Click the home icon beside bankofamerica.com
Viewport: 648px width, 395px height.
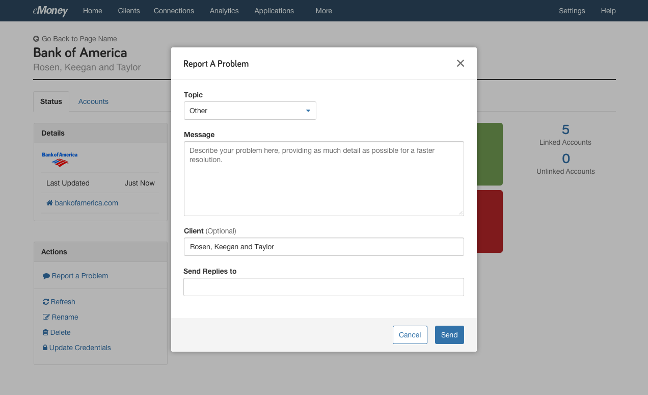(49, 203)
